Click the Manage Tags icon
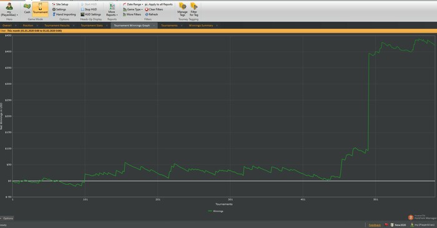 click(182, 9)
